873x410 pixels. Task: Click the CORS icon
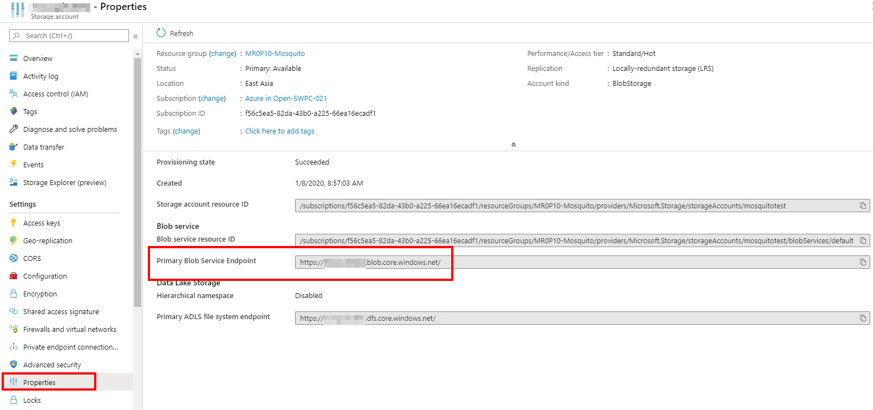[x=13, y=258]
